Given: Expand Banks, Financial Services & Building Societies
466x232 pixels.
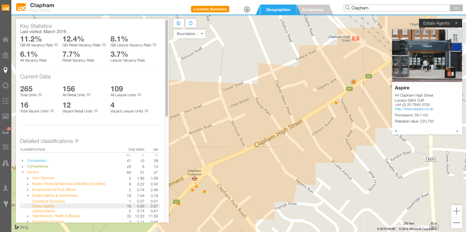Looking at the screenshot, I should click(28, 184).
